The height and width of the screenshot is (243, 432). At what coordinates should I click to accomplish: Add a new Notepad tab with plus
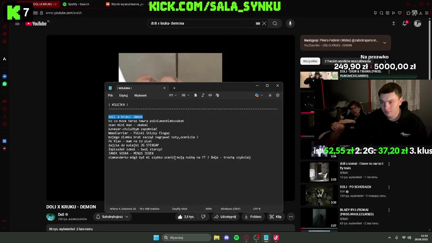click(x=174, y=88)
